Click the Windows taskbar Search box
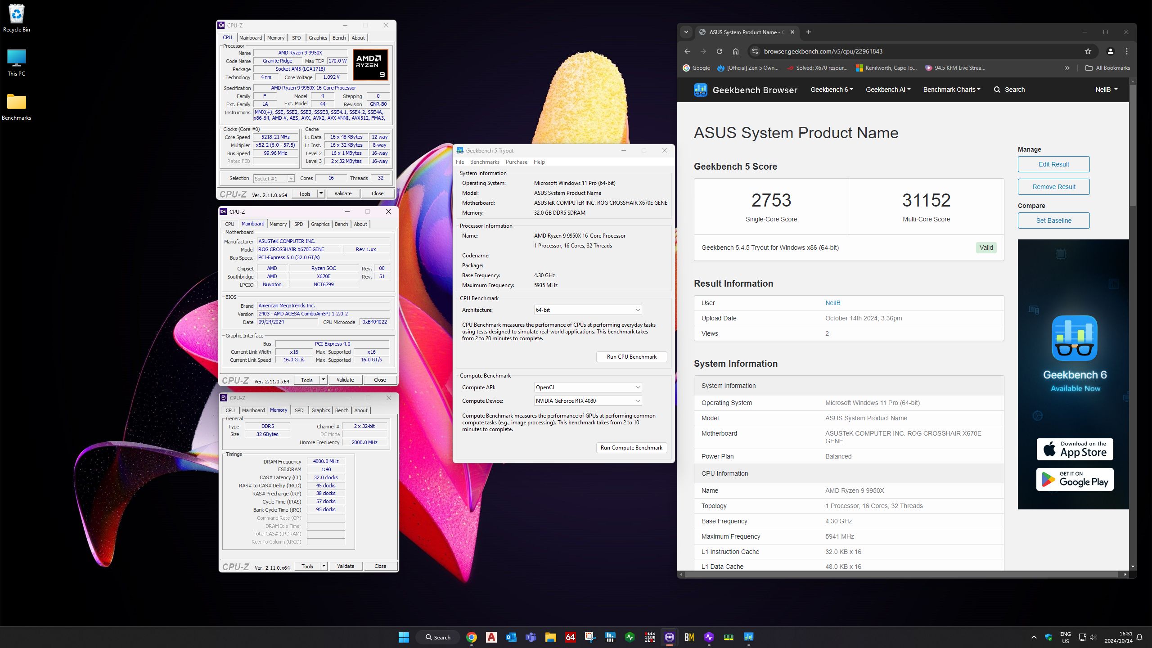1152x648 pixels. pyautogui.click(x=437, y=637)
